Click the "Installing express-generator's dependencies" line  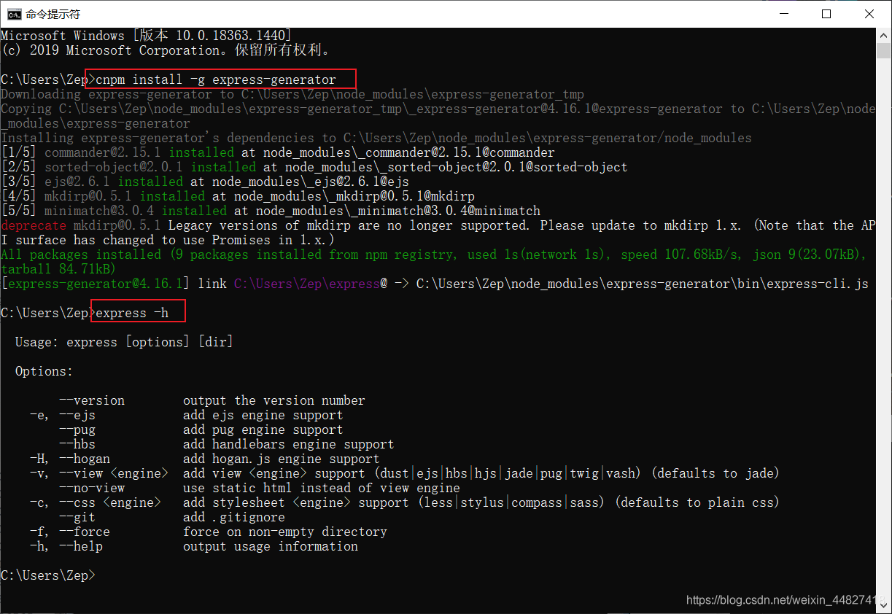[376, 138]
